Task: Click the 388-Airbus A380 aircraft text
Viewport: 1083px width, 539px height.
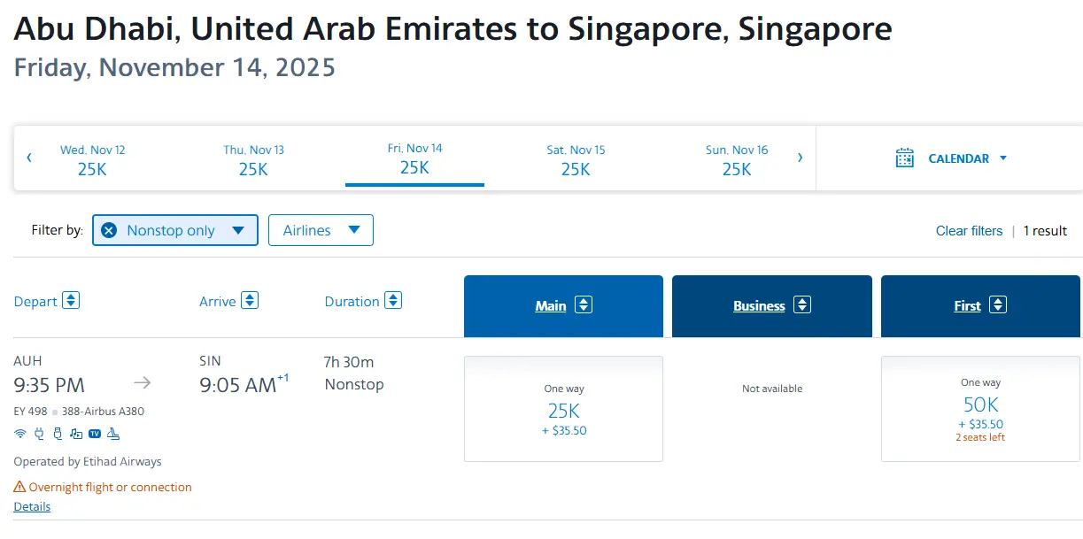Action: coord(103,412)
